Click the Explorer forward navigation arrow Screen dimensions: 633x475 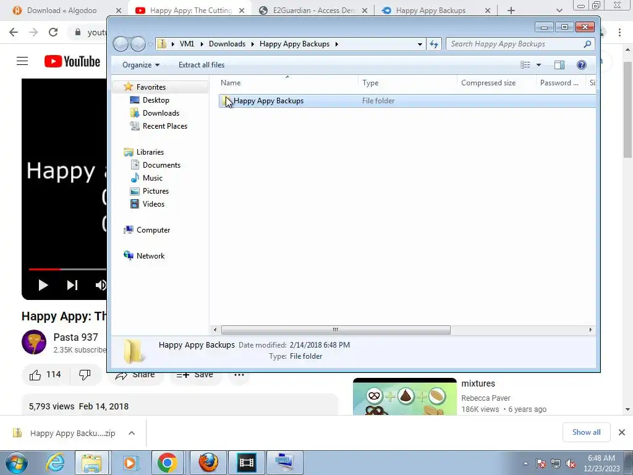(138, 44)
